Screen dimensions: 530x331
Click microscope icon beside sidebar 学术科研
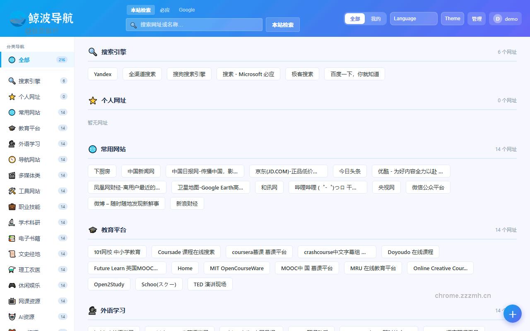12,223
